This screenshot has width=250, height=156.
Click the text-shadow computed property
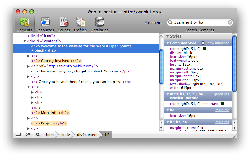click(x=200, y=84)
